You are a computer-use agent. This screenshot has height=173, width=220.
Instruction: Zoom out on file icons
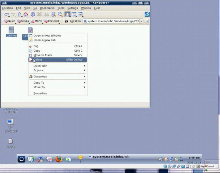coord(60,14)
